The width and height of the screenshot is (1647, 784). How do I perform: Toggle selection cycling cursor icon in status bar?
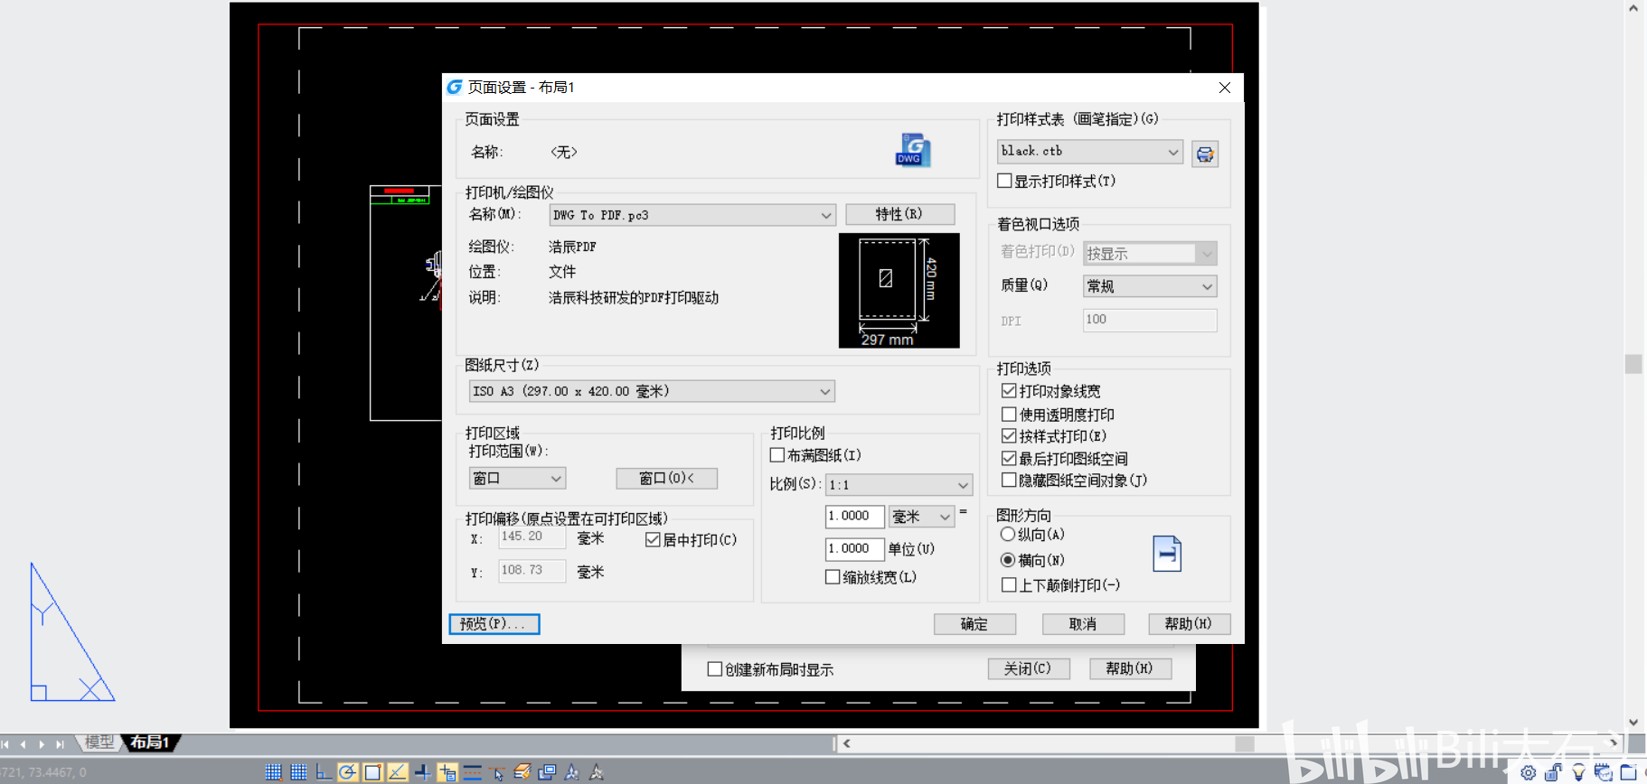[497, 772]
